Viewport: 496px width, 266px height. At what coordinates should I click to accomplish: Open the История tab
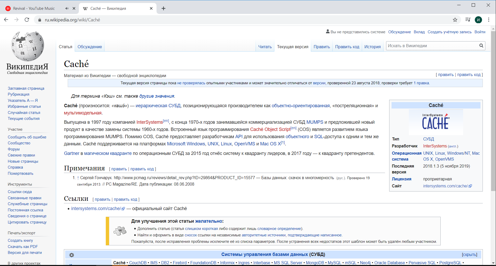point(372,47)
